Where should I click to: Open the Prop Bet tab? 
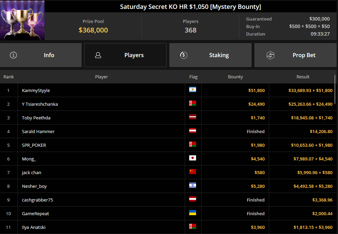pos(295,55)
